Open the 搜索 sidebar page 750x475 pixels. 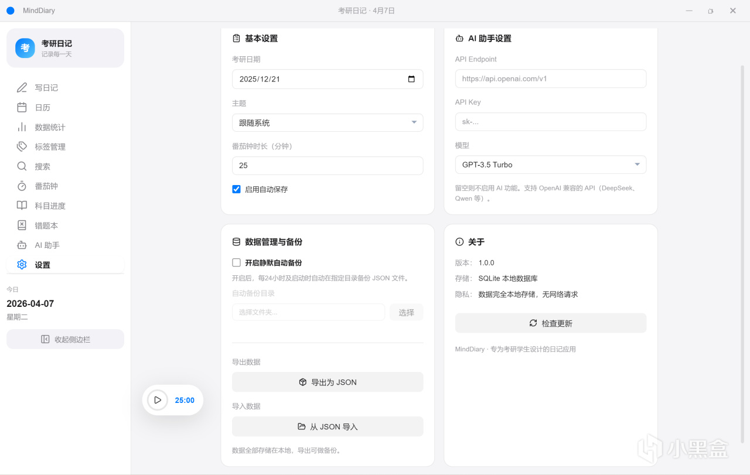click(x=65, y=166)
